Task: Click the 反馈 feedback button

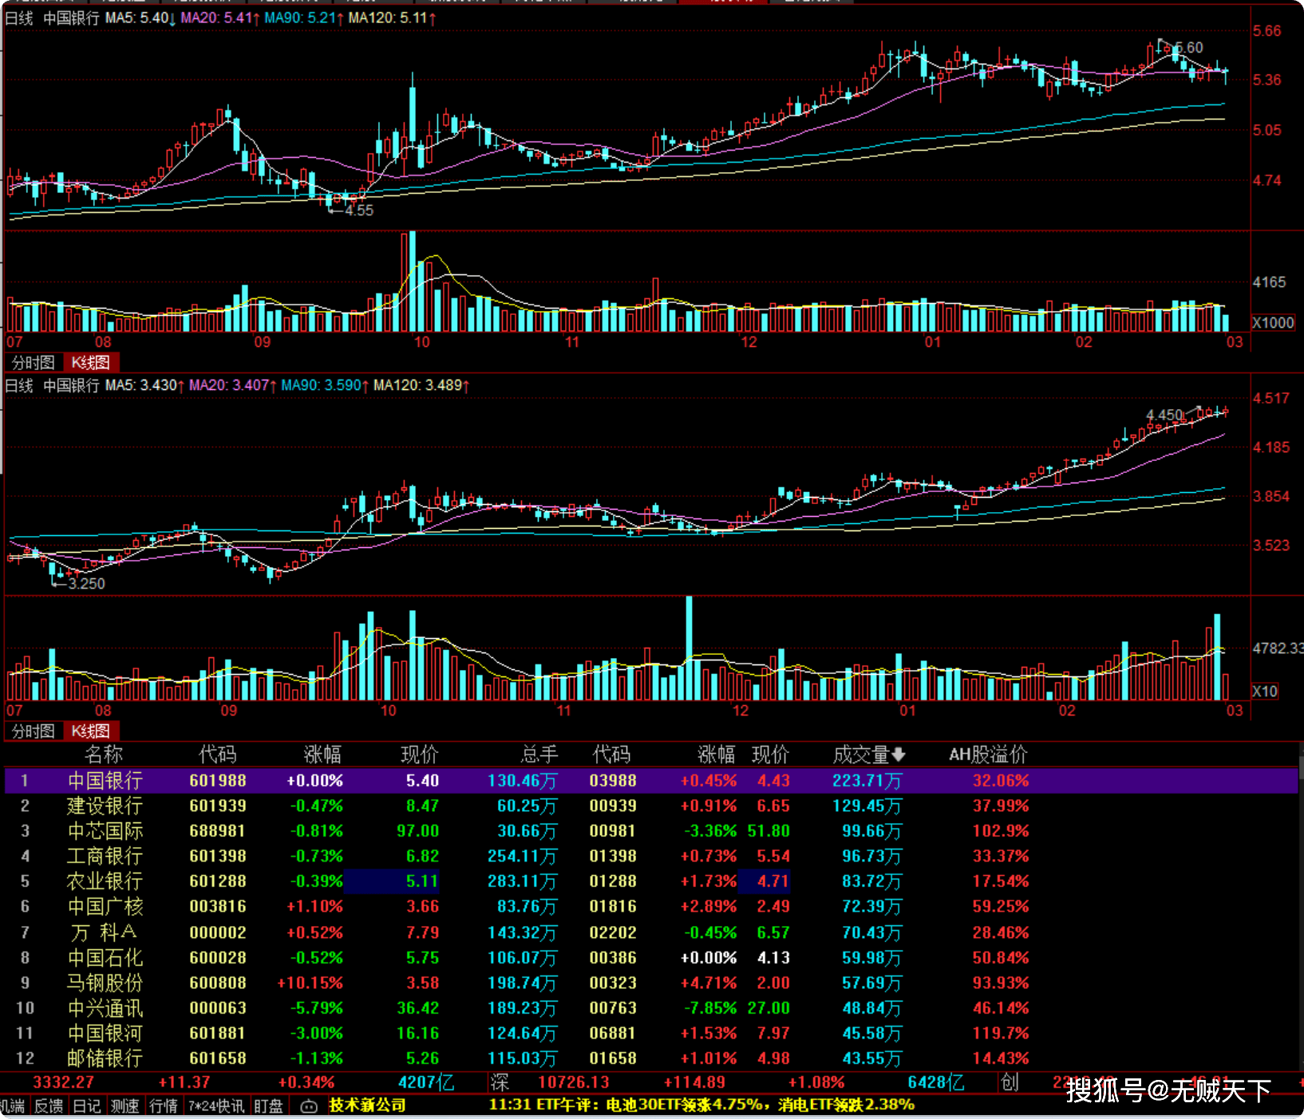Action: pyautogui.click(x=49, y=1106)
